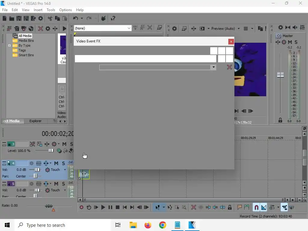Click the interactive tutorials hand icon
The height and width of the screenshot is (231, 308).
click(103, 18)
